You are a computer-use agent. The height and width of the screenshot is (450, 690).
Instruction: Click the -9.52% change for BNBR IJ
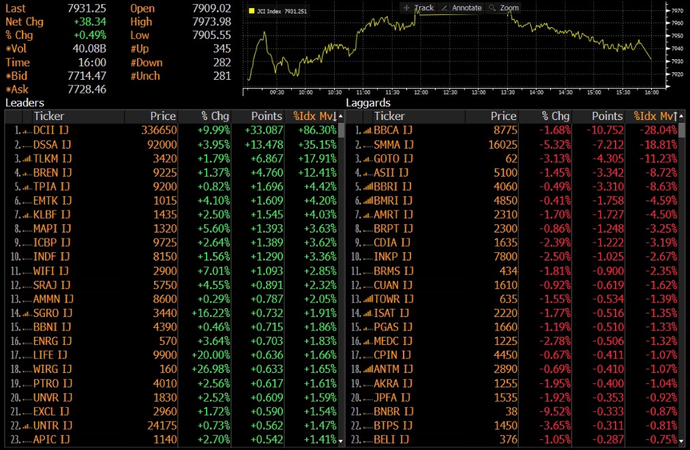click(556, 411)
